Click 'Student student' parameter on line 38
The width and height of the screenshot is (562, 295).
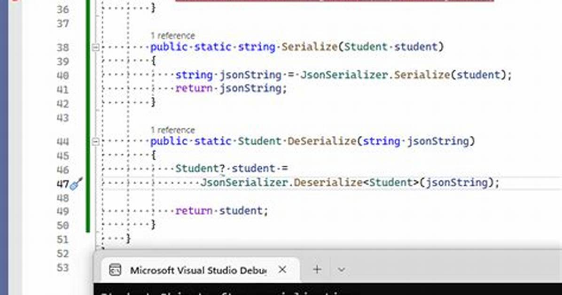coord(391,47)
